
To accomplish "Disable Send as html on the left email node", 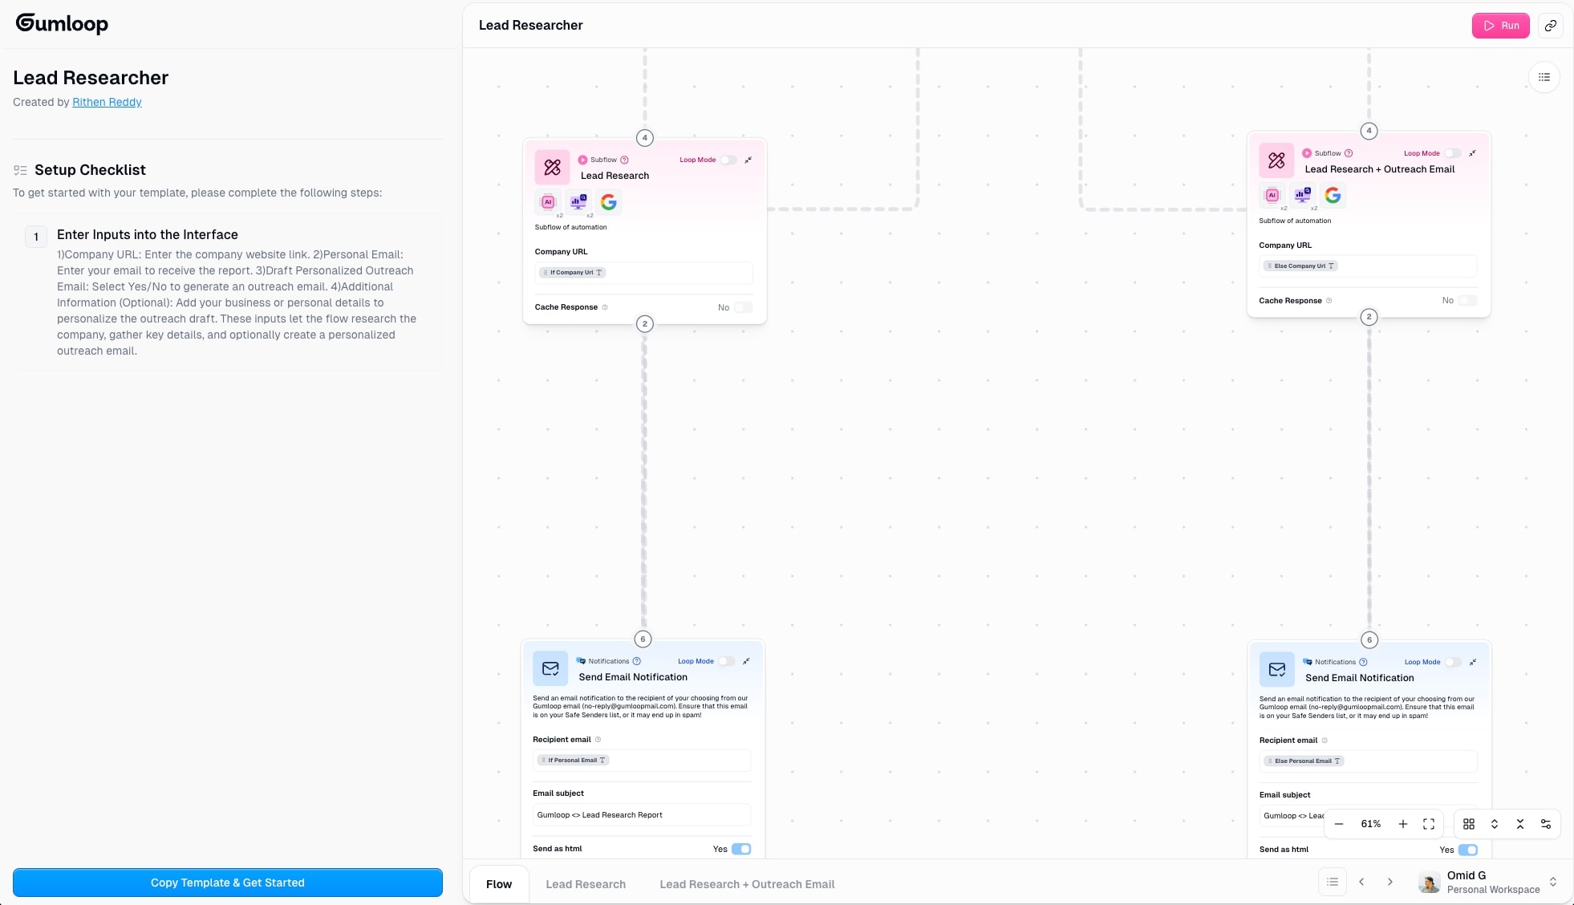I will click(x=741, y=849).
